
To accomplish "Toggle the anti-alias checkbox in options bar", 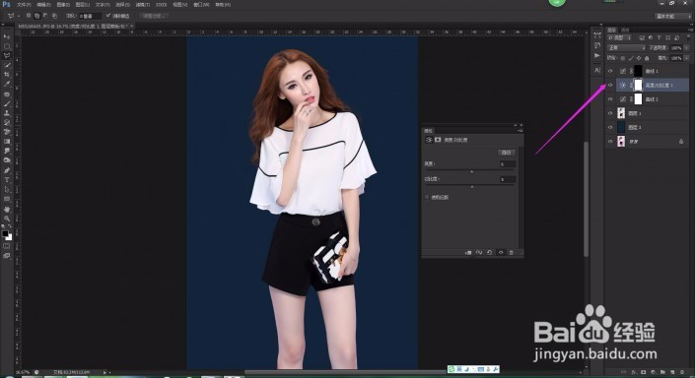I will click(x=108, y=16).
